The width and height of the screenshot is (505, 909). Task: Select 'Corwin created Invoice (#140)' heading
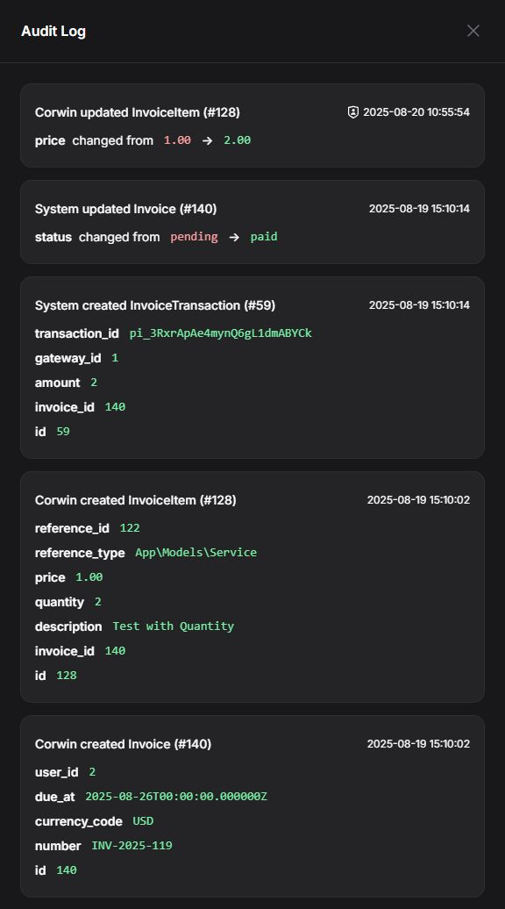click(x=124, y=744)
